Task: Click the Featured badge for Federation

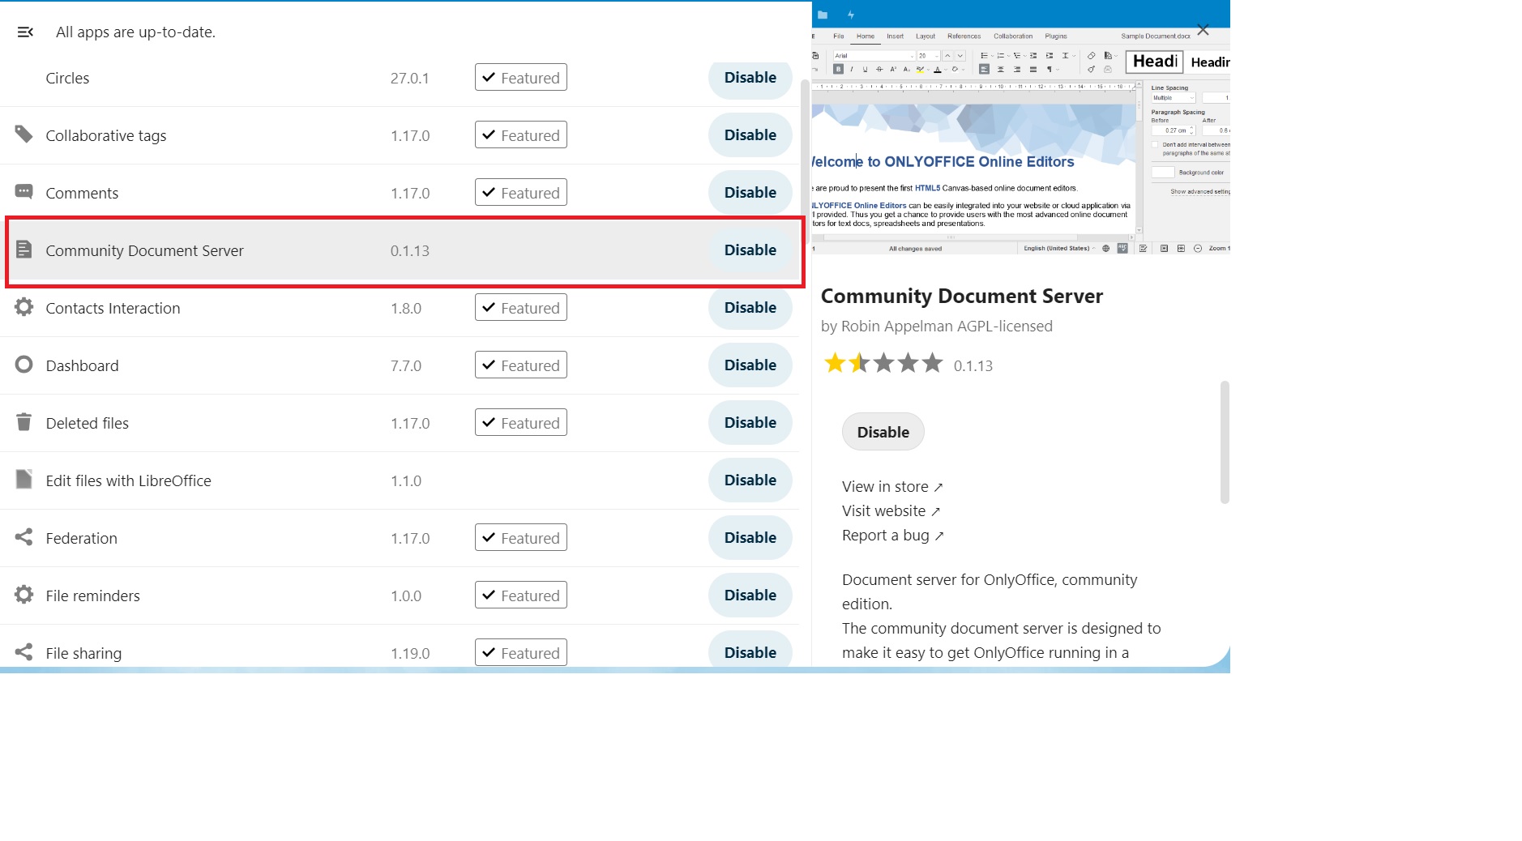Action: coord(521,538)
